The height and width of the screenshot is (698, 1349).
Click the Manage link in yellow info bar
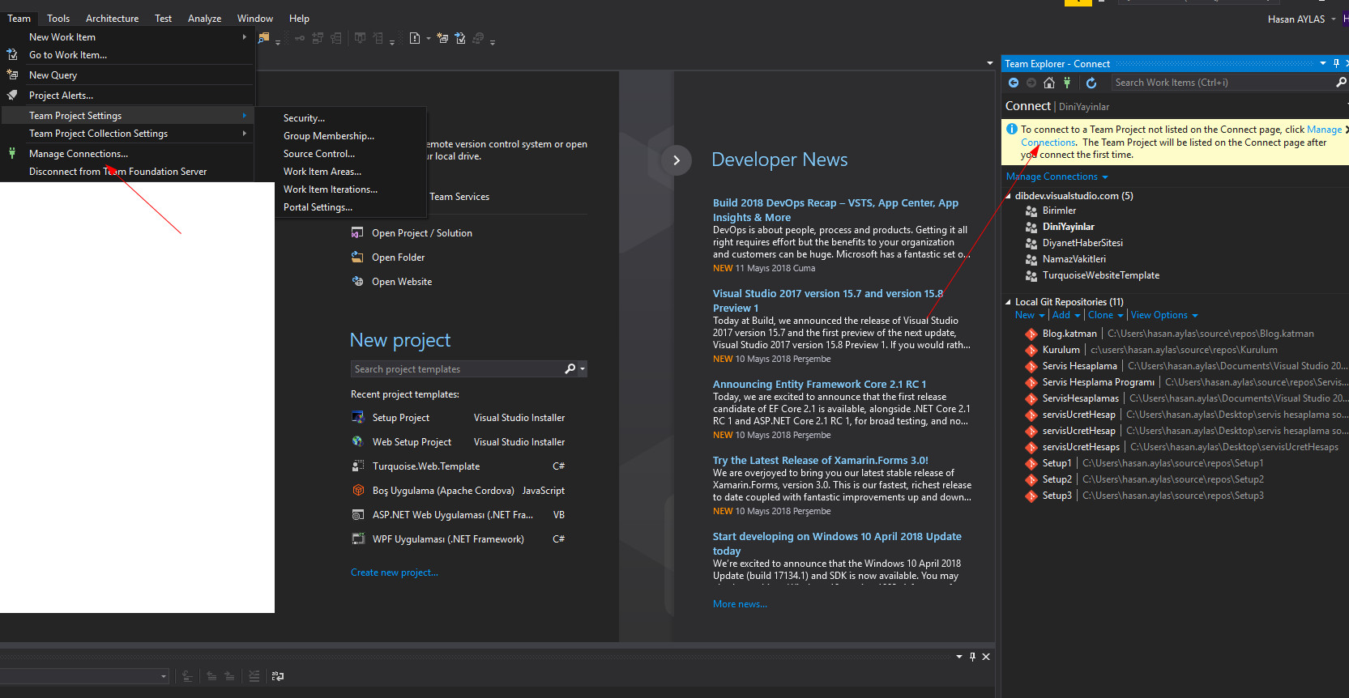pyautogui.click(x=1324, y=130)
